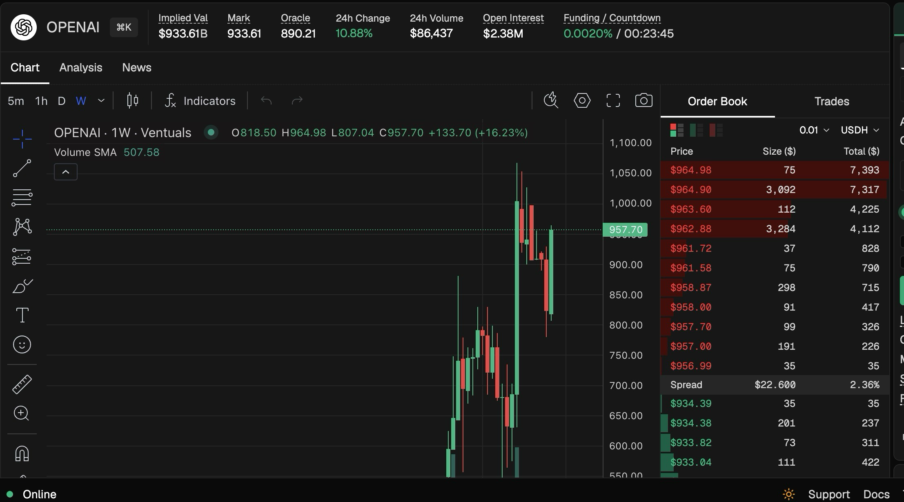The height and width of the screenshot is (502, 904).
Task: Collapse the indicator legend chevron
Action: click(x=66, y=172)
